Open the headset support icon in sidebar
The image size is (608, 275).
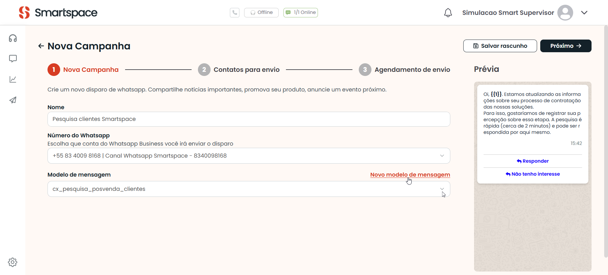click(x=13, y=38)
